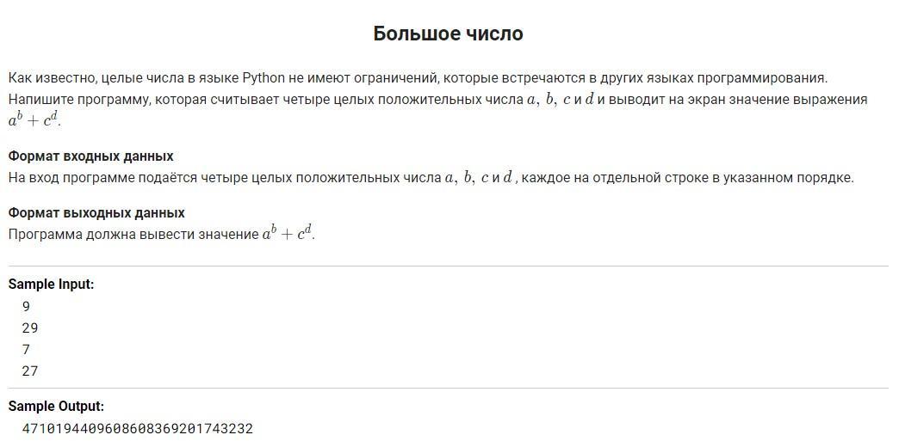Click the text "Программа должна вывести значение"
This screenshot has width=899, height=441.
click(133, 234)
